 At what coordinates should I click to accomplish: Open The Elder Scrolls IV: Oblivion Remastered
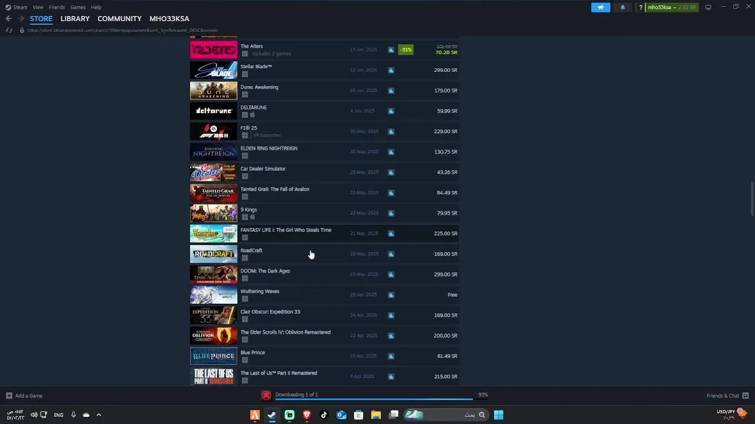(x=324, y=335)
